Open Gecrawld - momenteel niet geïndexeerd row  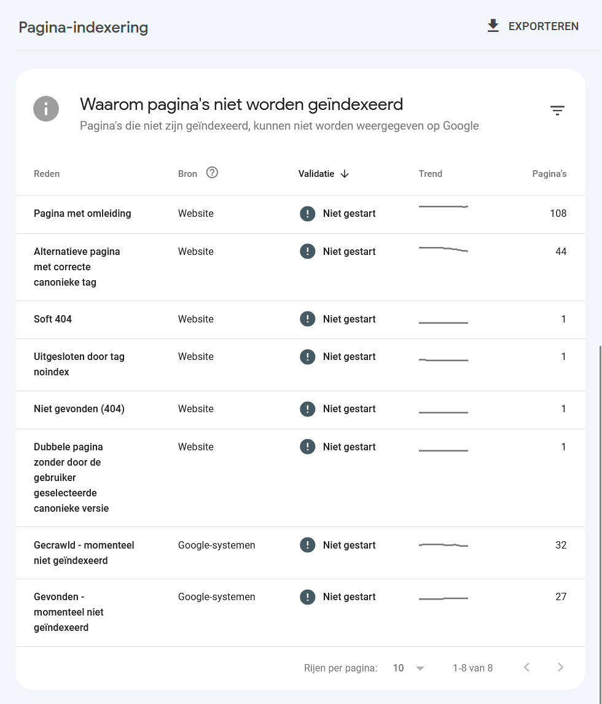click(x=300, y=553)
